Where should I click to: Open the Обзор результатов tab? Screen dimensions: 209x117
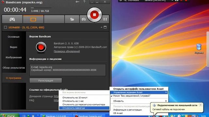(14, 68)
